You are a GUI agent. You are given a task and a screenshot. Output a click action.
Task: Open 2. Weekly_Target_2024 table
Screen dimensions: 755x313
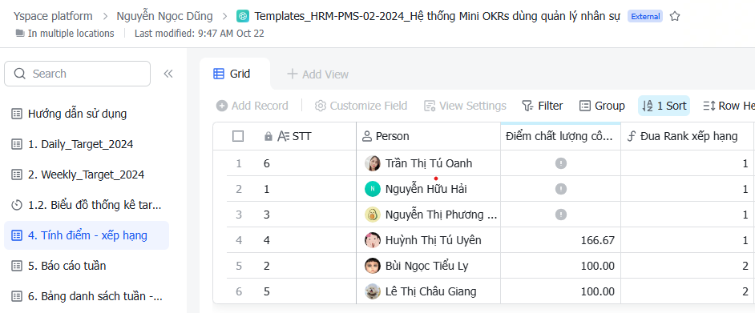[87, 175]
